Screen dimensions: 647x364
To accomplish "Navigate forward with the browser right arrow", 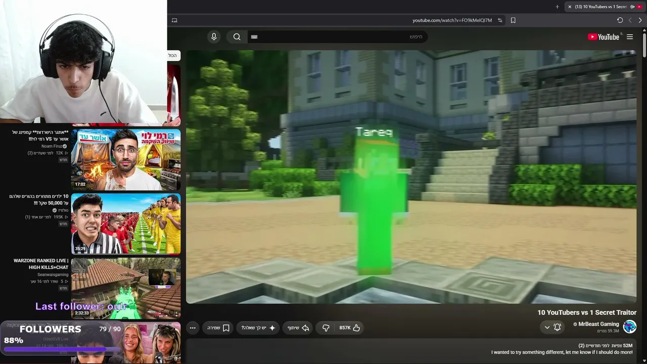I will (640, 20).
